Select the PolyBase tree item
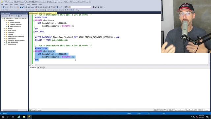211x119 pixels. [10, 34]
